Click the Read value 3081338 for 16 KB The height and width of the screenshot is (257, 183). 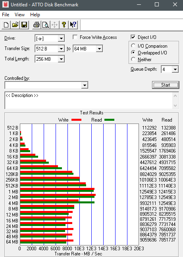coord(167,157)
